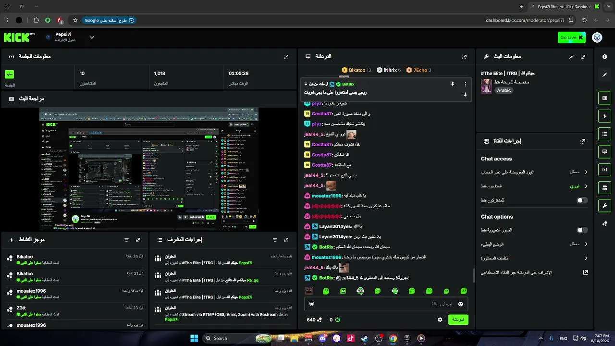615x346 pixels.
Task: Toggle the stream preview panel sidebar icon
Action: [x=604, y=98]
